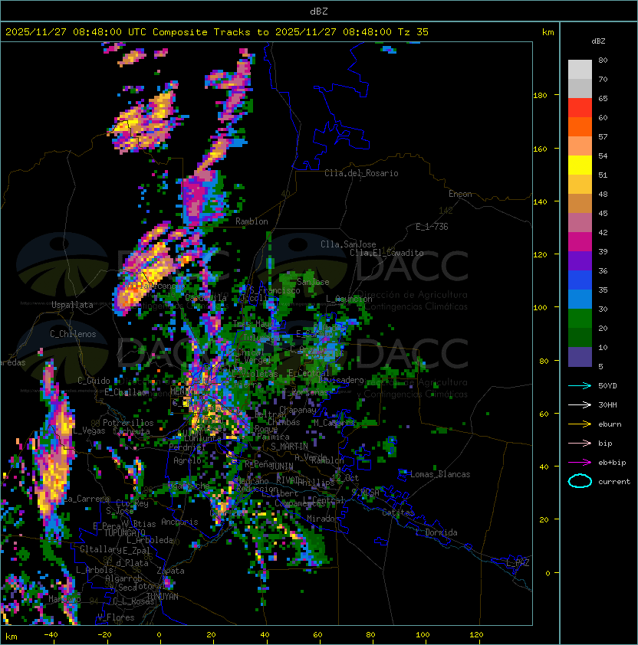Image resolution: width=638 pixels, height=645 pixels.
Task: Click the 'Tz 35' value in header
Action: (x=413, y=32)
